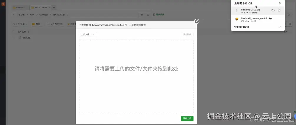
Task: Click the drag-and-drop upload area
Action: tap(136, 76)
